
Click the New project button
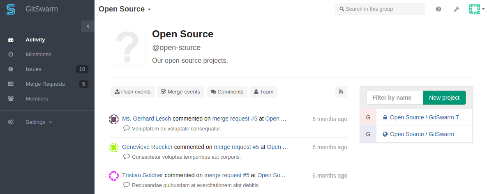pyautogui.click(x=444, y=98)
